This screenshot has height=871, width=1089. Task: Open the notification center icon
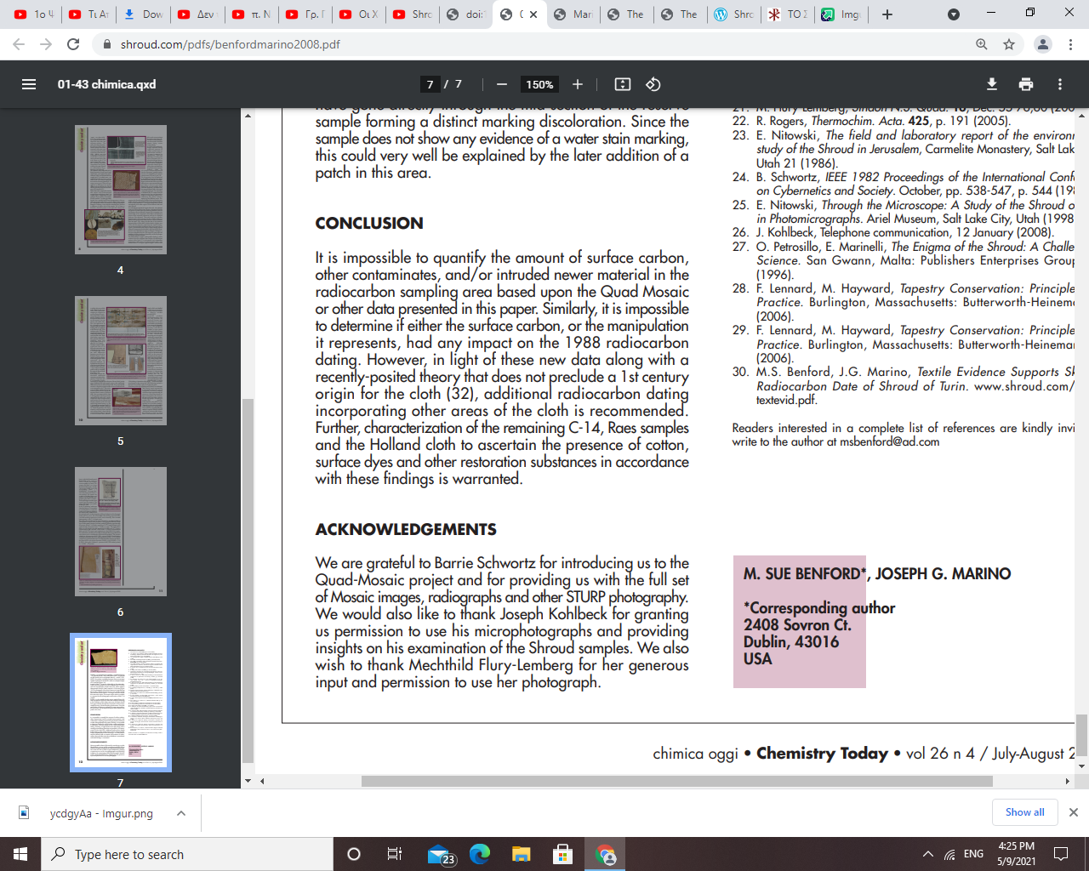(x=1062, y=854)
